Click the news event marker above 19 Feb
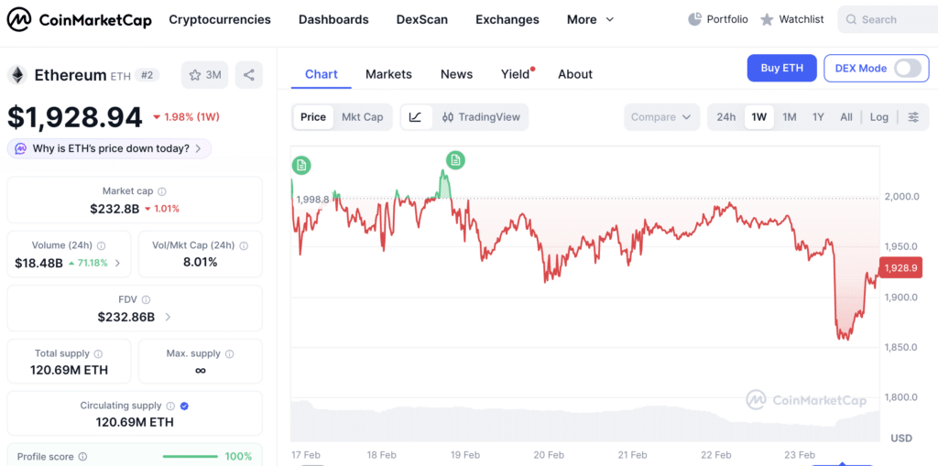 coord(455,159)
